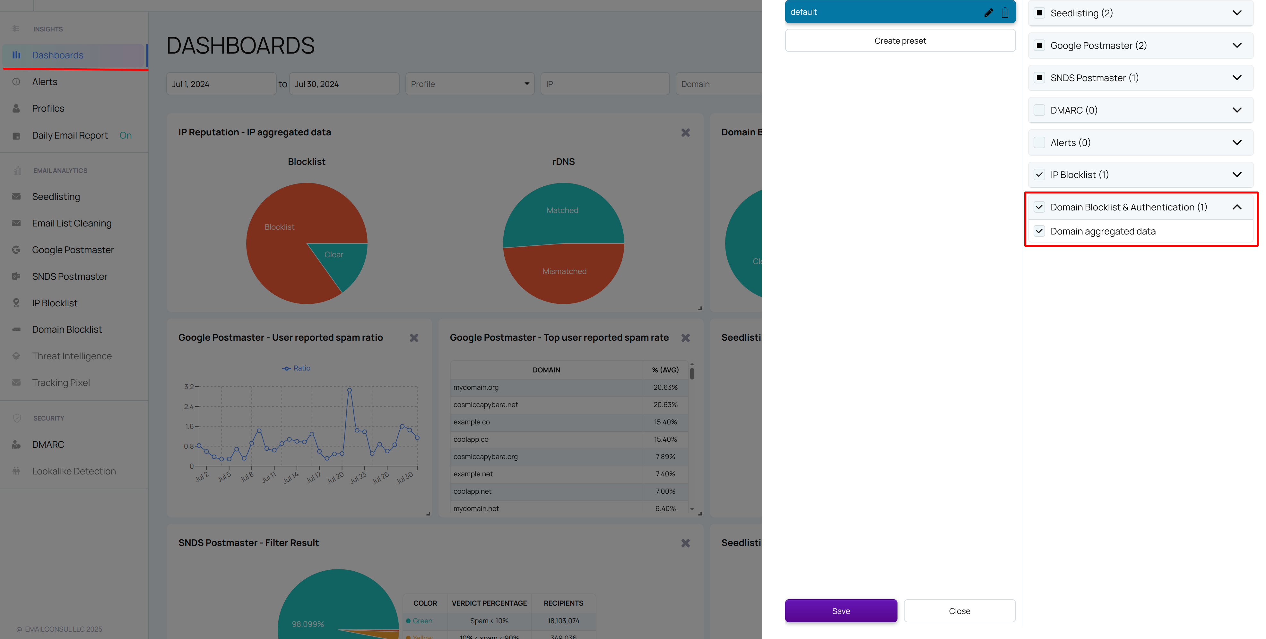Expand the DMARC (0) section chevron
This screenshot has height=639, width=1266.
coord(1237,110)
